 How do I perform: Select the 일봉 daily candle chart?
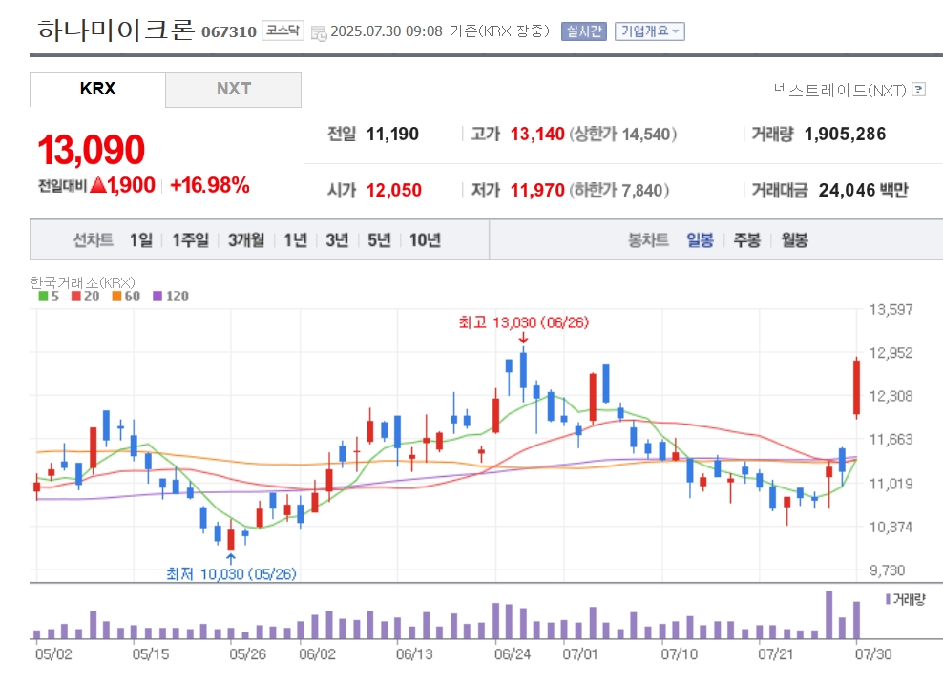(700, 240)
